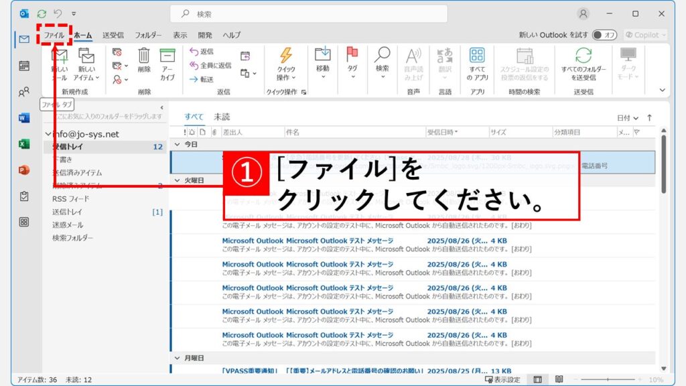Open the Tasks view in sidebar

(24, 196)
